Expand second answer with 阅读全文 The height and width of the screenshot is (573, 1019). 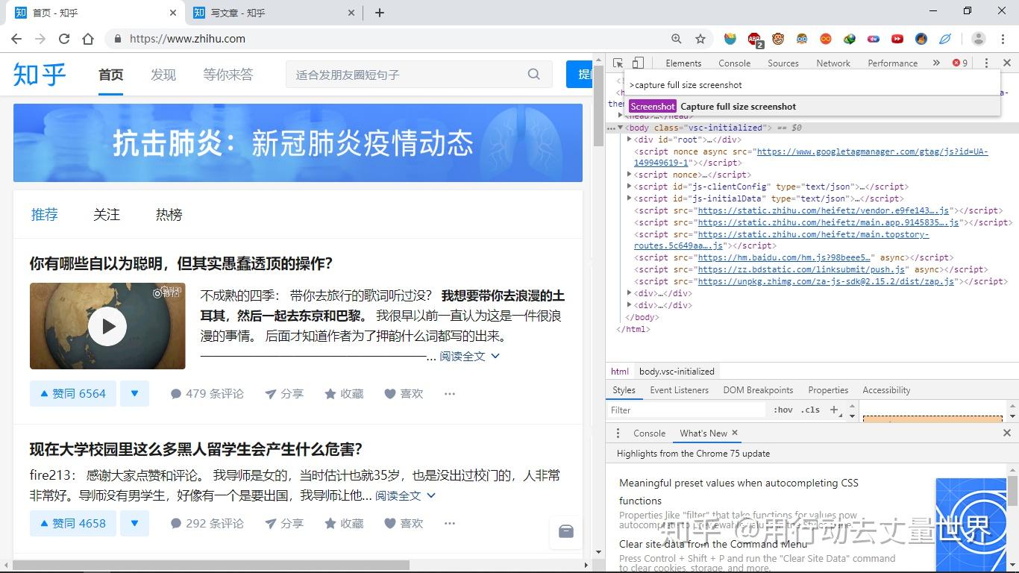coord(405,495)
